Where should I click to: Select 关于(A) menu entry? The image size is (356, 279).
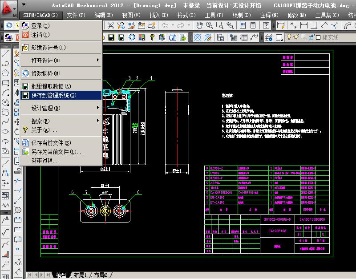click(x=61, y=130)
